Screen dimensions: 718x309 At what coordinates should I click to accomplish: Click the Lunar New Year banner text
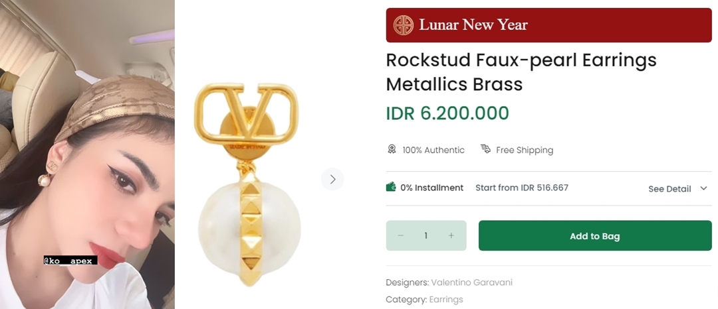tap(473, 25)
